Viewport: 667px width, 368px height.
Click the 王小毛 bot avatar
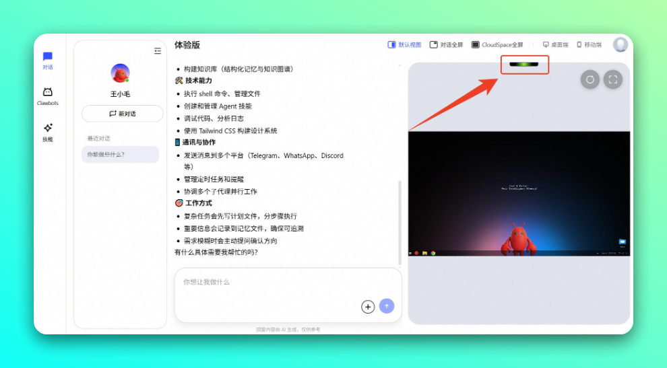point(120,73)
